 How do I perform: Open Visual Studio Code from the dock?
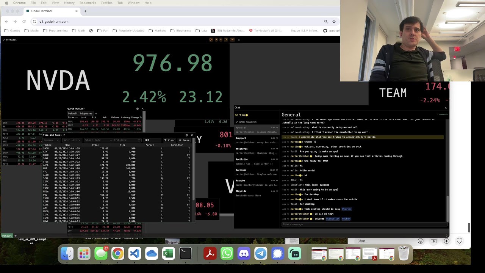[135, 253]
